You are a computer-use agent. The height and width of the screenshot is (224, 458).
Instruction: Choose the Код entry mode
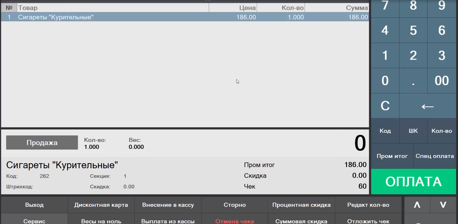coord(385,131)
